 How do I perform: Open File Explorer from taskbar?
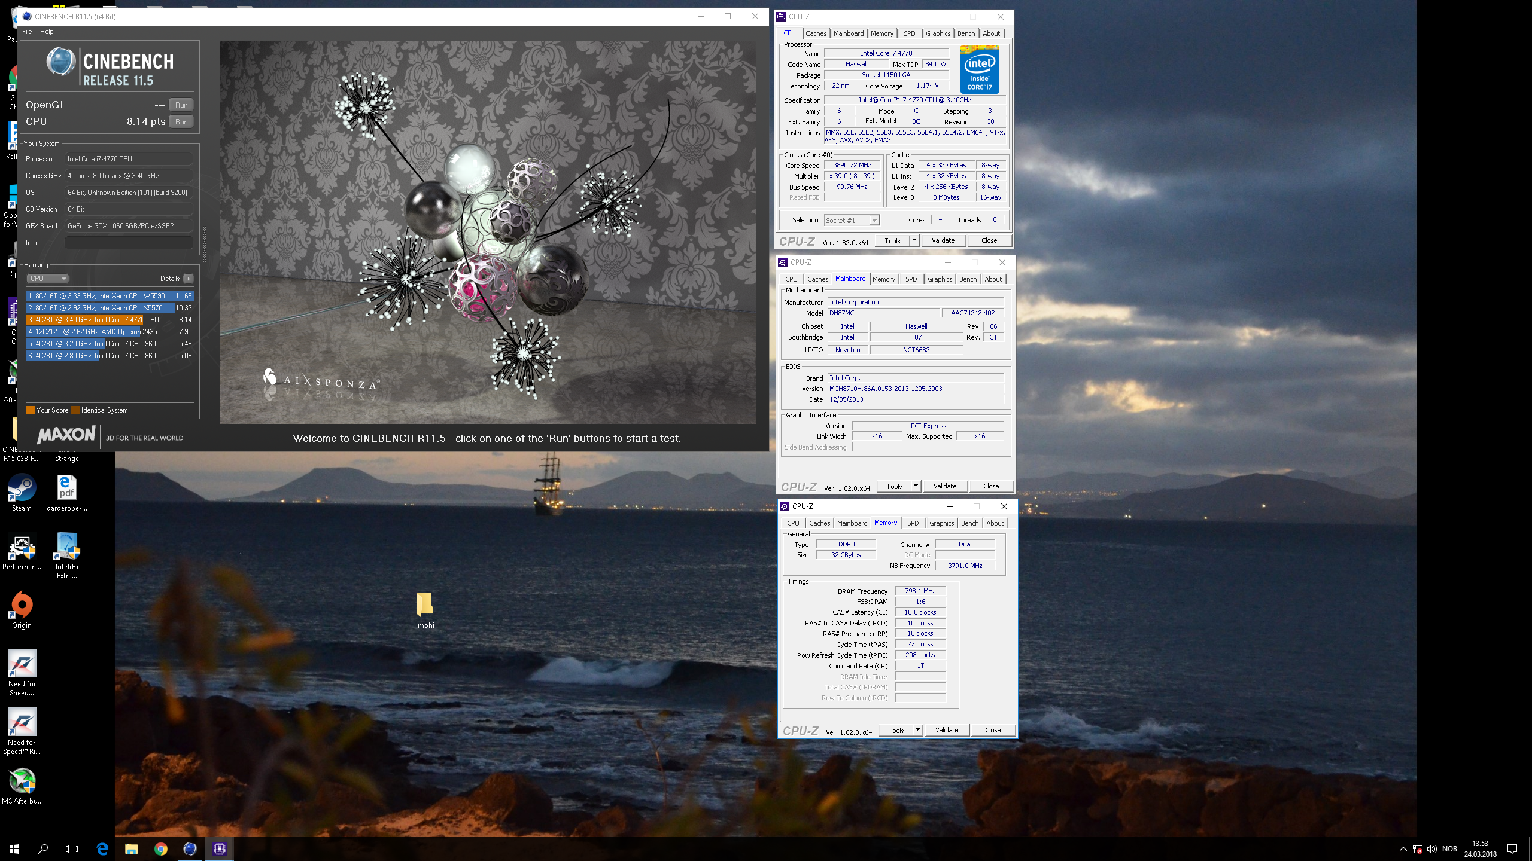[x=131, y=848]
